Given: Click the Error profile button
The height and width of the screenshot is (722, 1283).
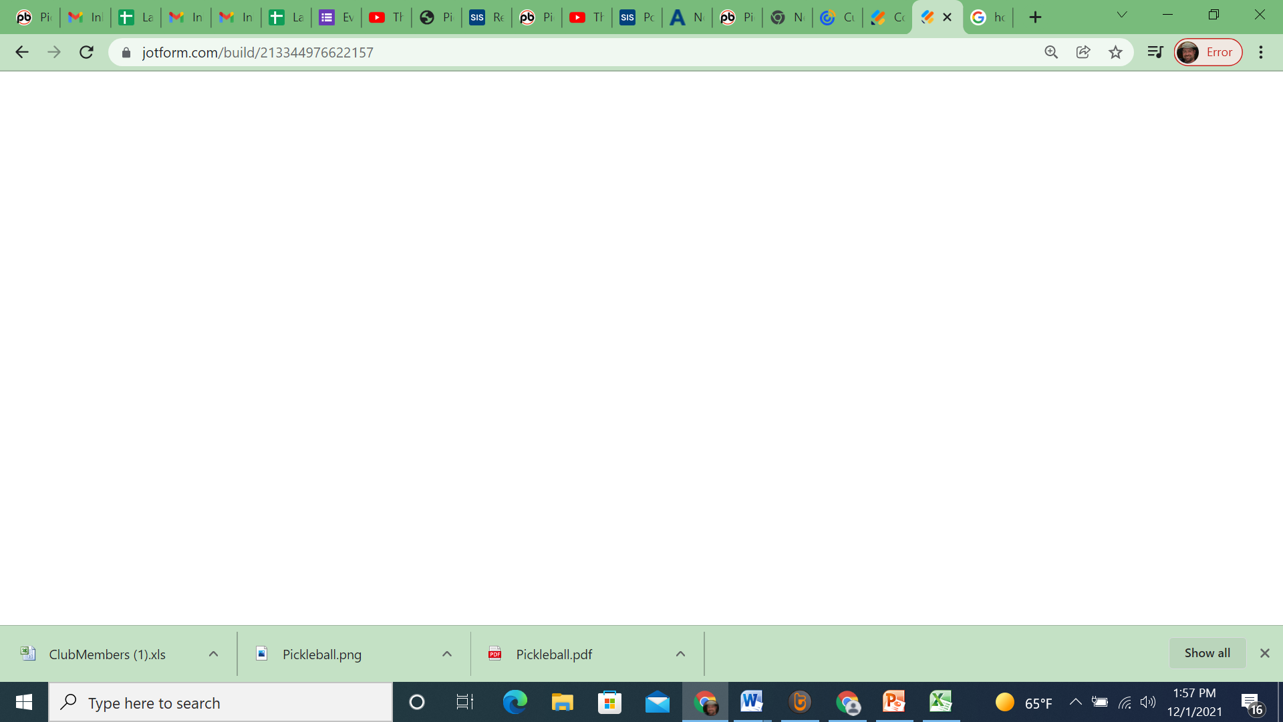Looking at the screenshot, I should pos(1208,52).
